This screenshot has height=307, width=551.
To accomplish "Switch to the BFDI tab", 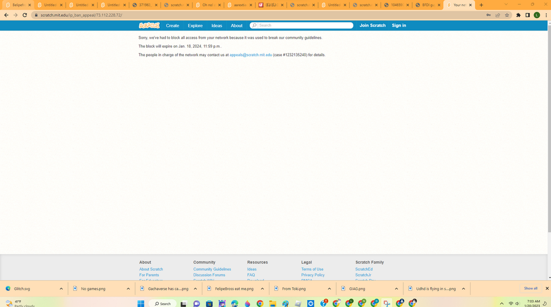I will pos(427,5).
